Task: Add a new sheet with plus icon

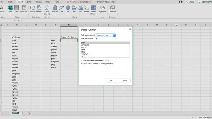Action: (x=29, y=113)
